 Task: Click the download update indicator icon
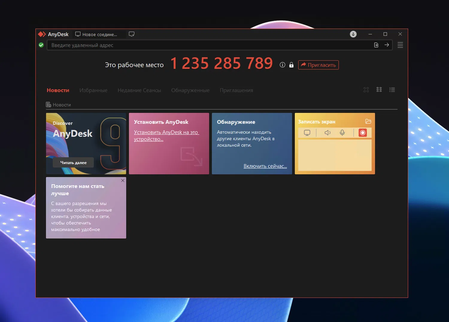[x=353, y=34]
